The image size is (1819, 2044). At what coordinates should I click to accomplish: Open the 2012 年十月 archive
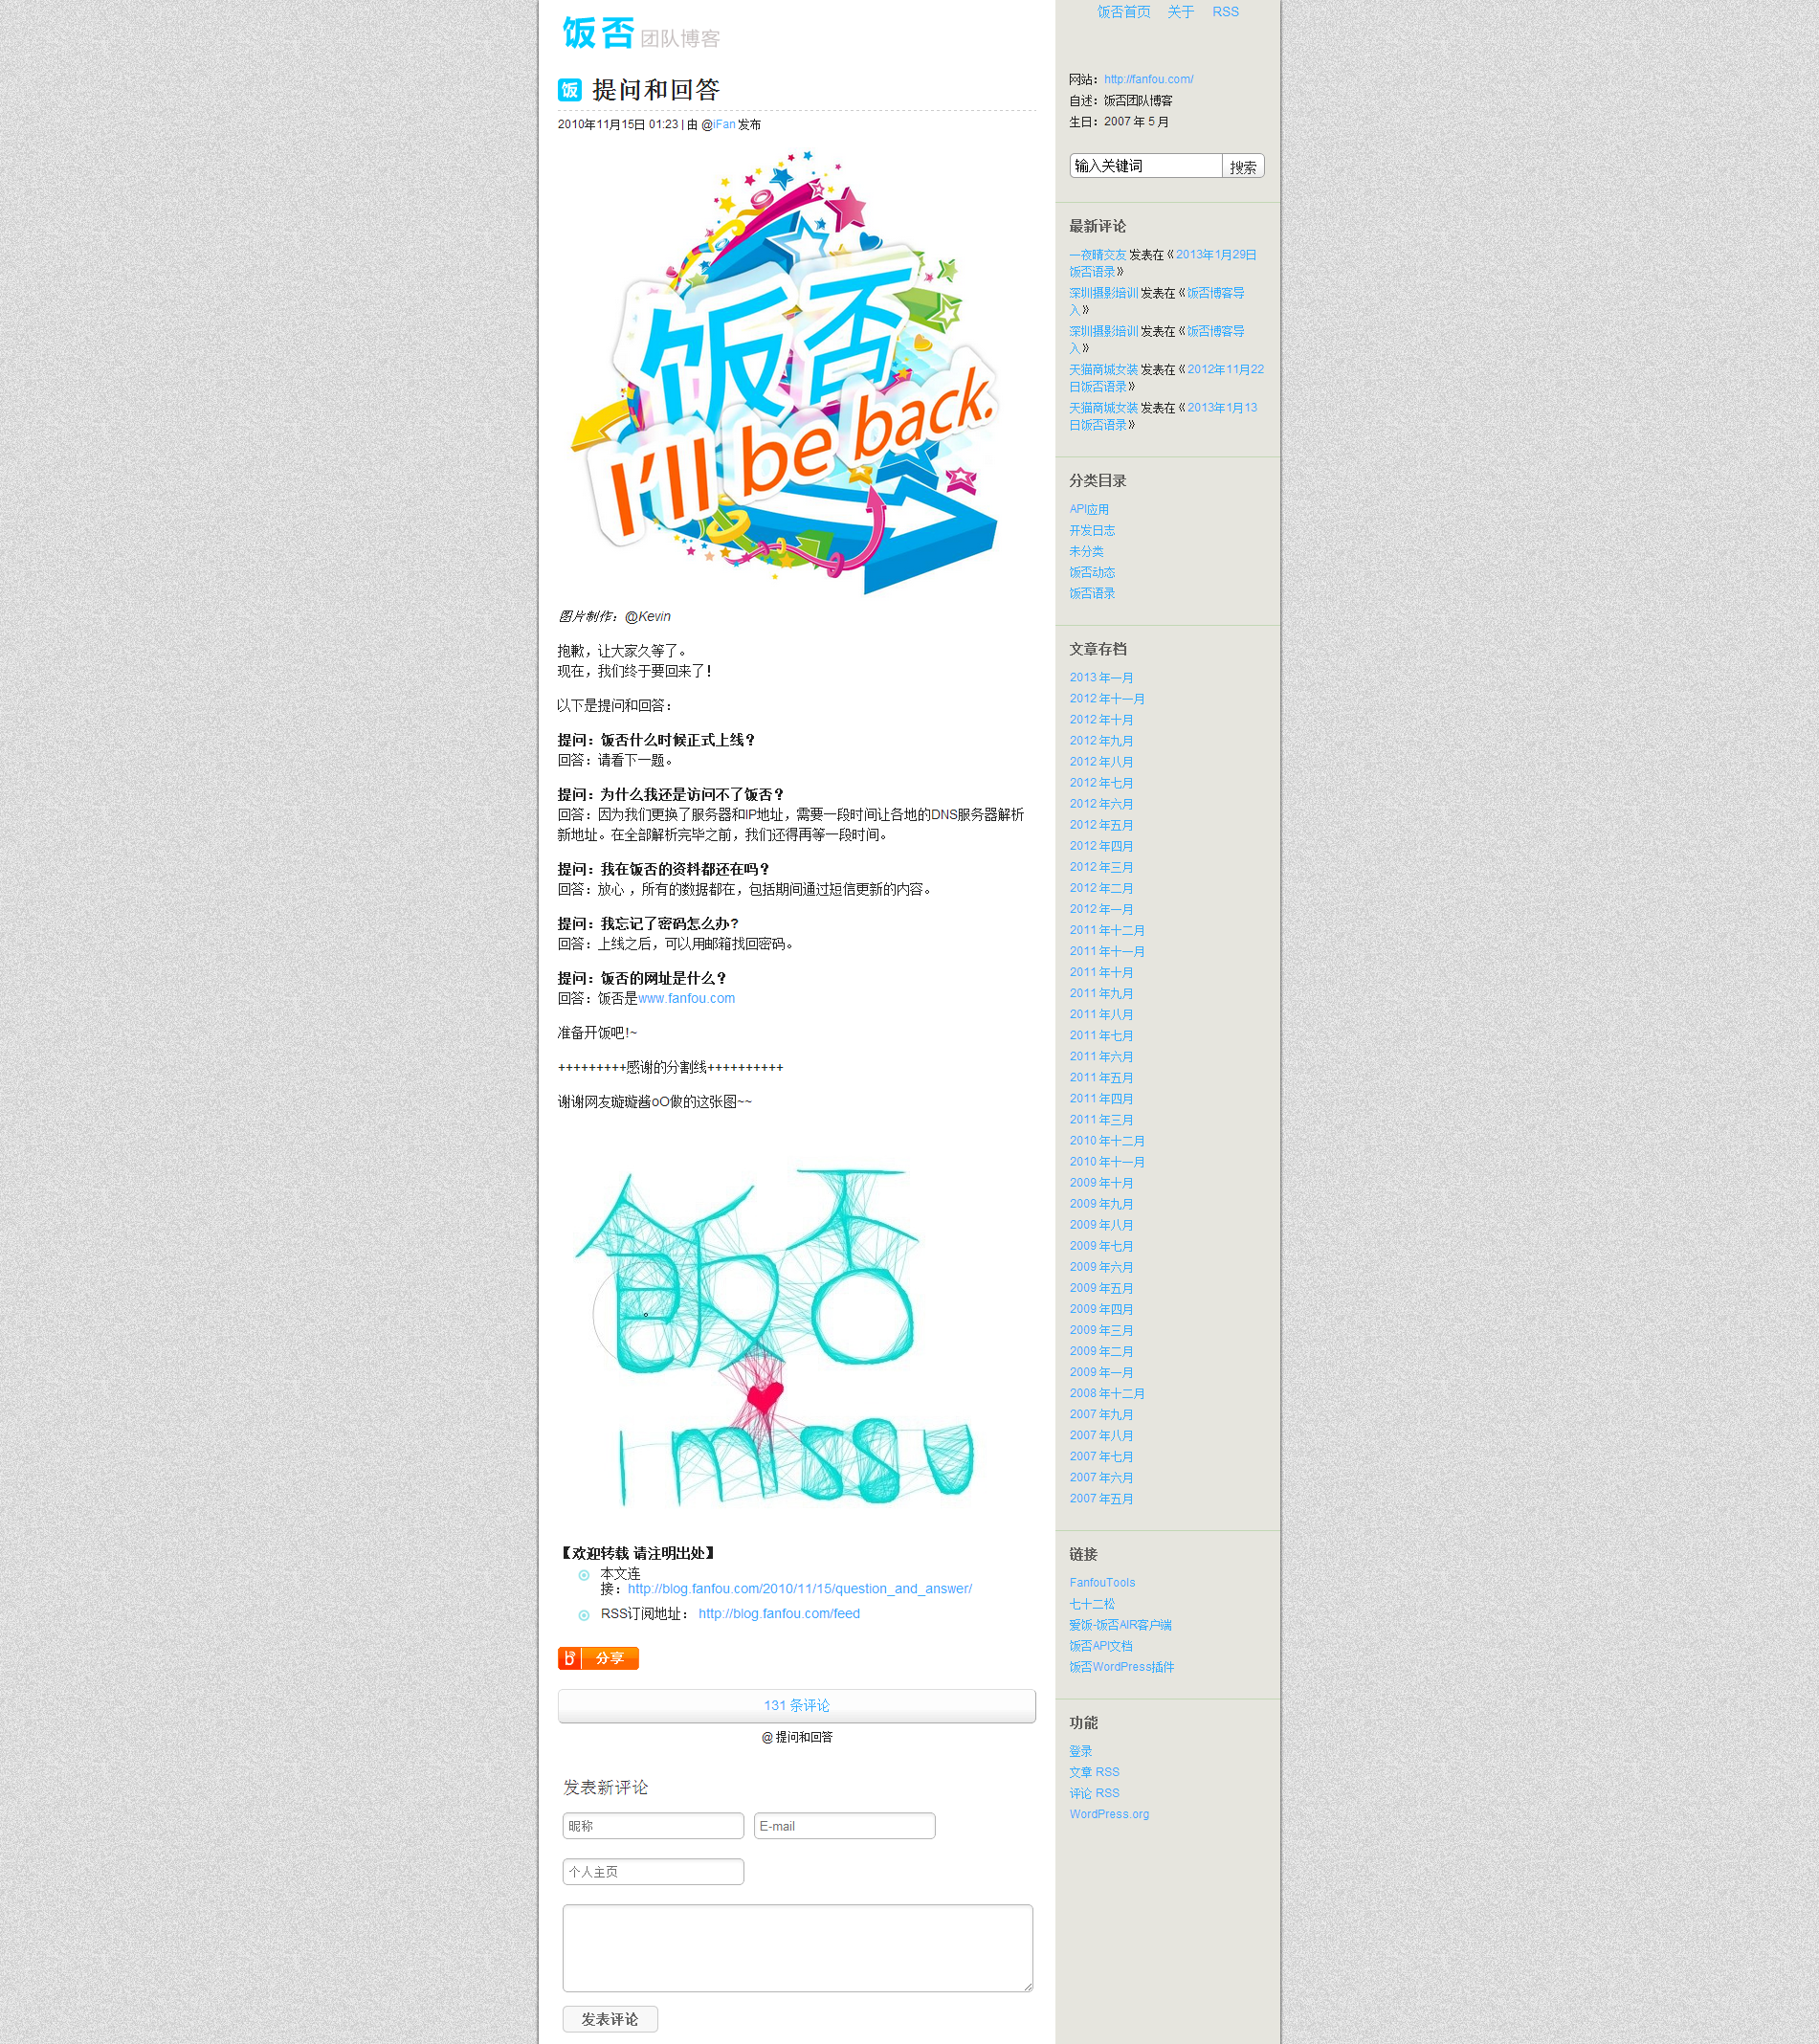coord(1101,719)
